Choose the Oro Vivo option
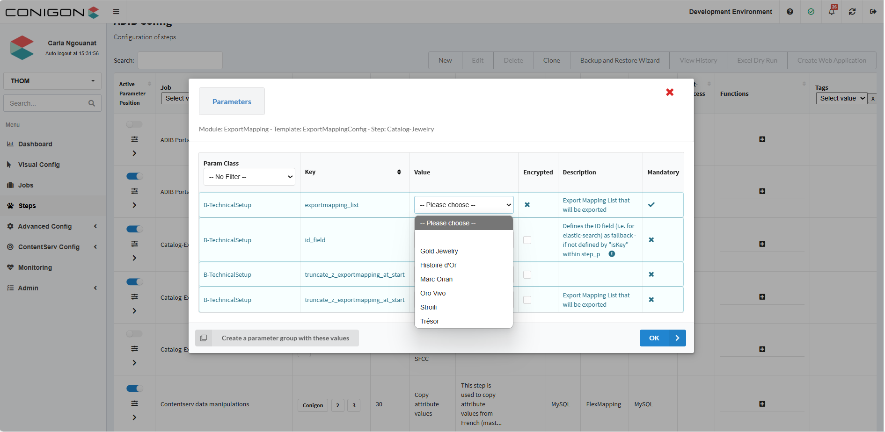 (433, 293)
